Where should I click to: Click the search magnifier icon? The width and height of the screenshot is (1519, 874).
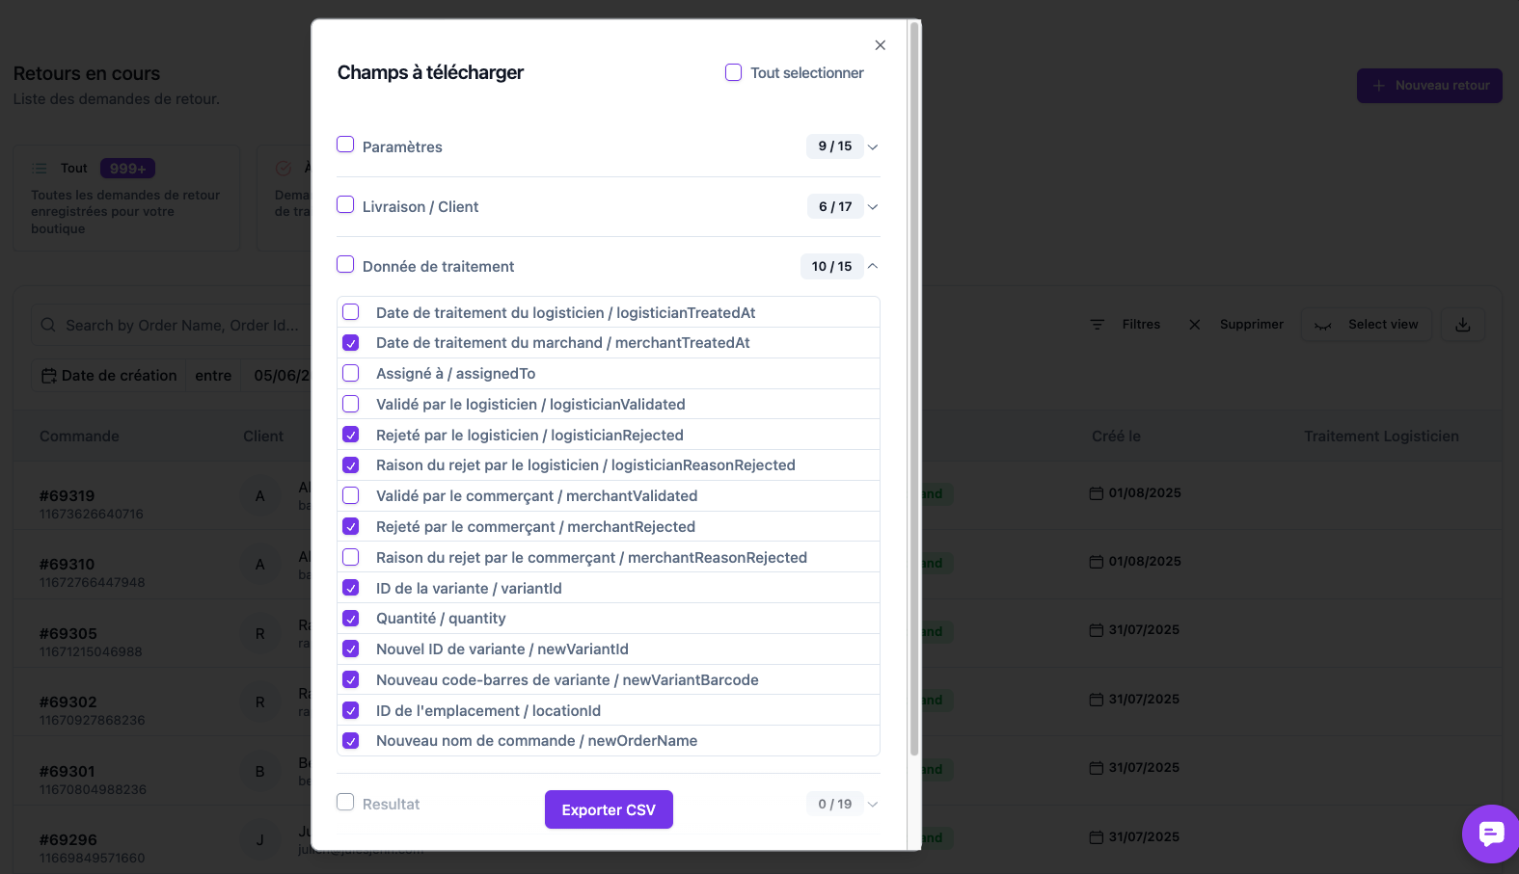(x=48, y=326)
